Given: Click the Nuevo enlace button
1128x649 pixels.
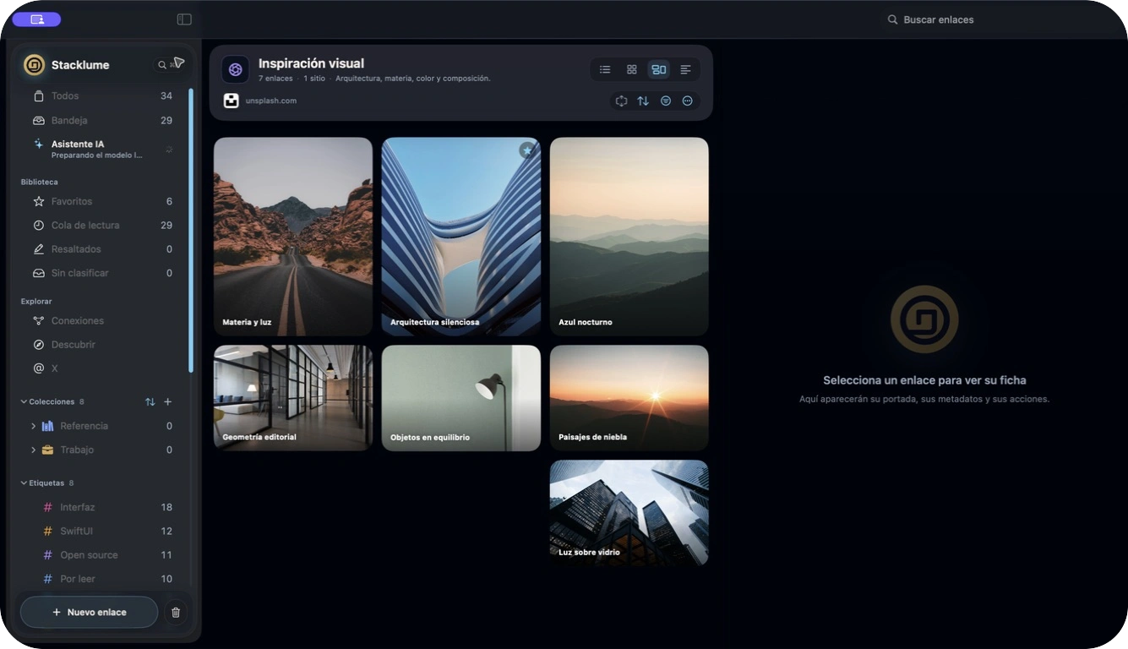Looking at the screenshot, I should pos(89,612).
